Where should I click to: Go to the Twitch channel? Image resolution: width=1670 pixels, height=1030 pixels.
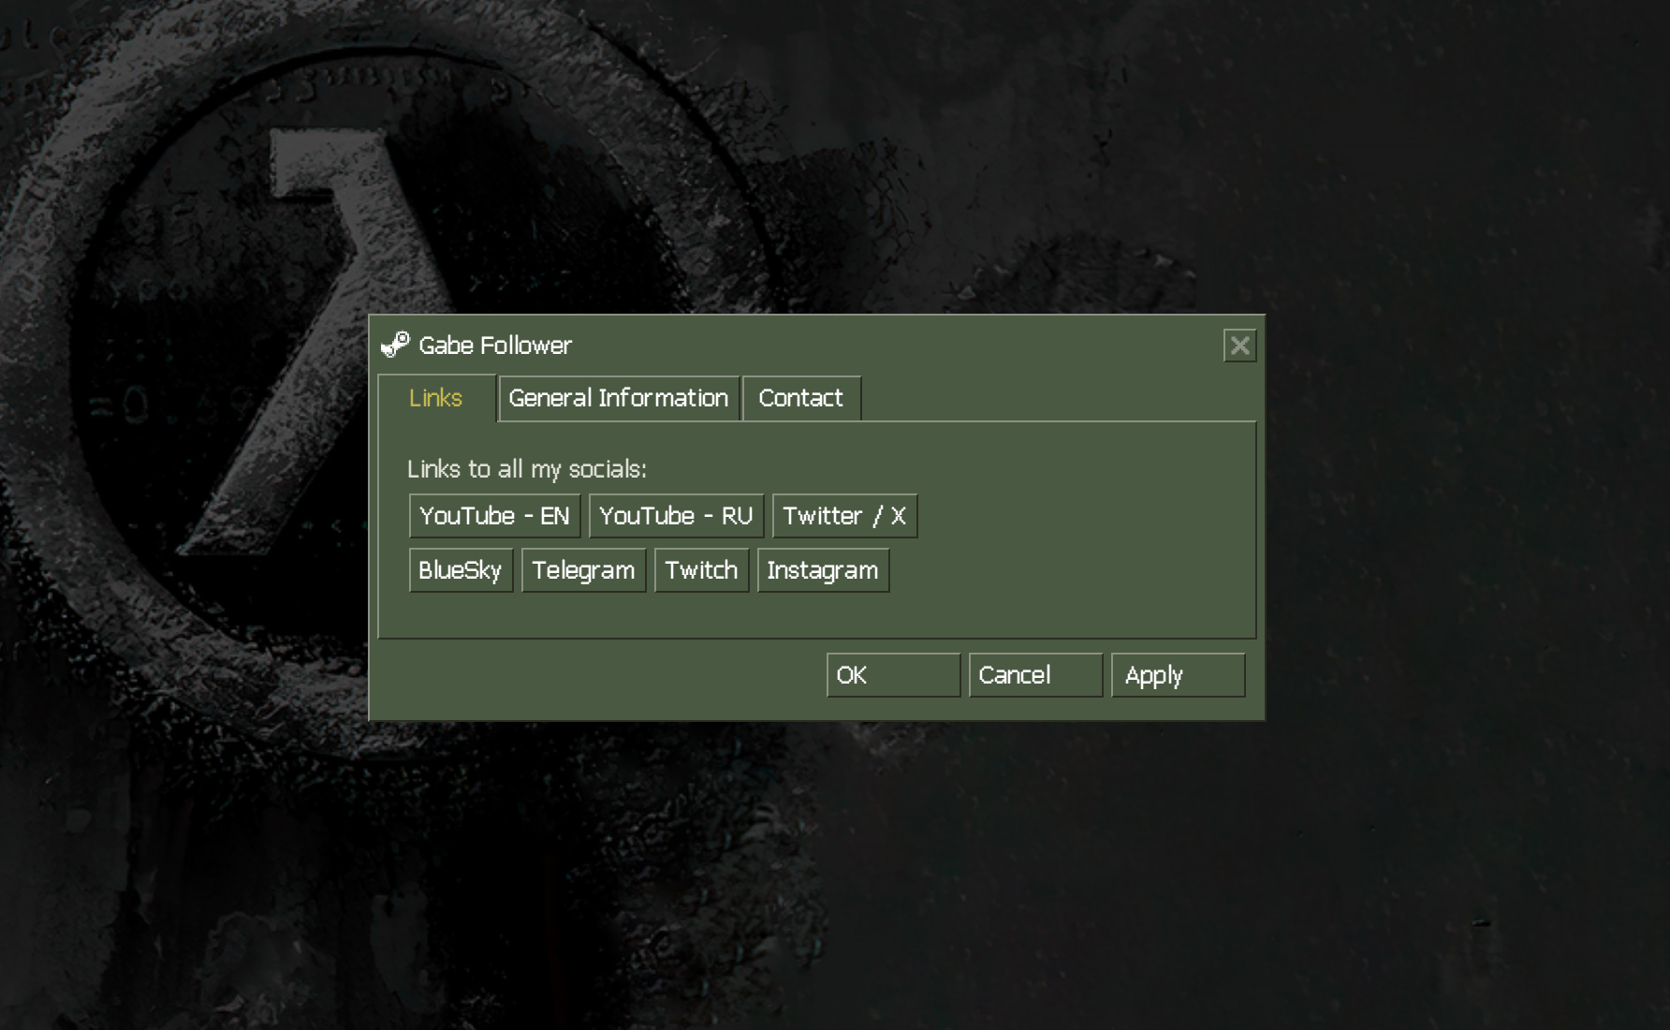(x=701, y=570)
